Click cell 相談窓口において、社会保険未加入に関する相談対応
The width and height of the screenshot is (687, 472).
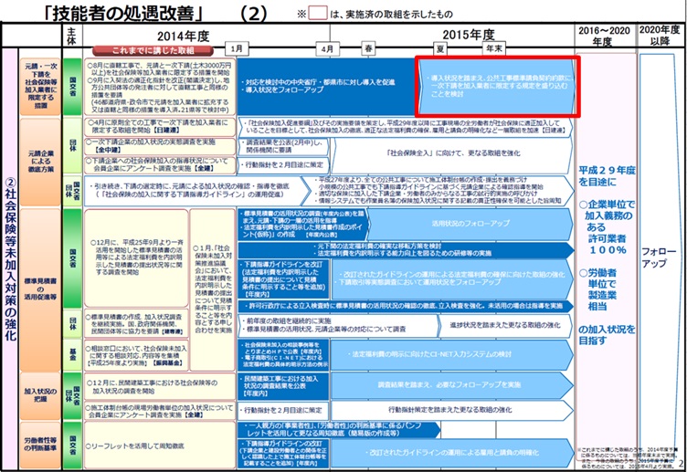[136, 355]
